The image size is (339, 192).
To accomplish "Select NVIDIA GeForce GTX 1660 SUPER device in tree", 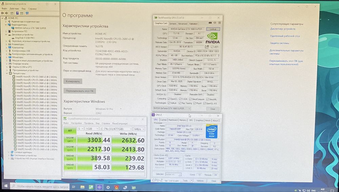I will pos(30,28).
